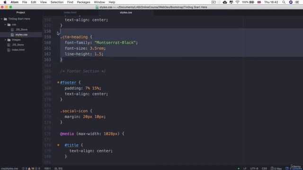
Task: Switch to the index.html tab
Action: (70, 13)
